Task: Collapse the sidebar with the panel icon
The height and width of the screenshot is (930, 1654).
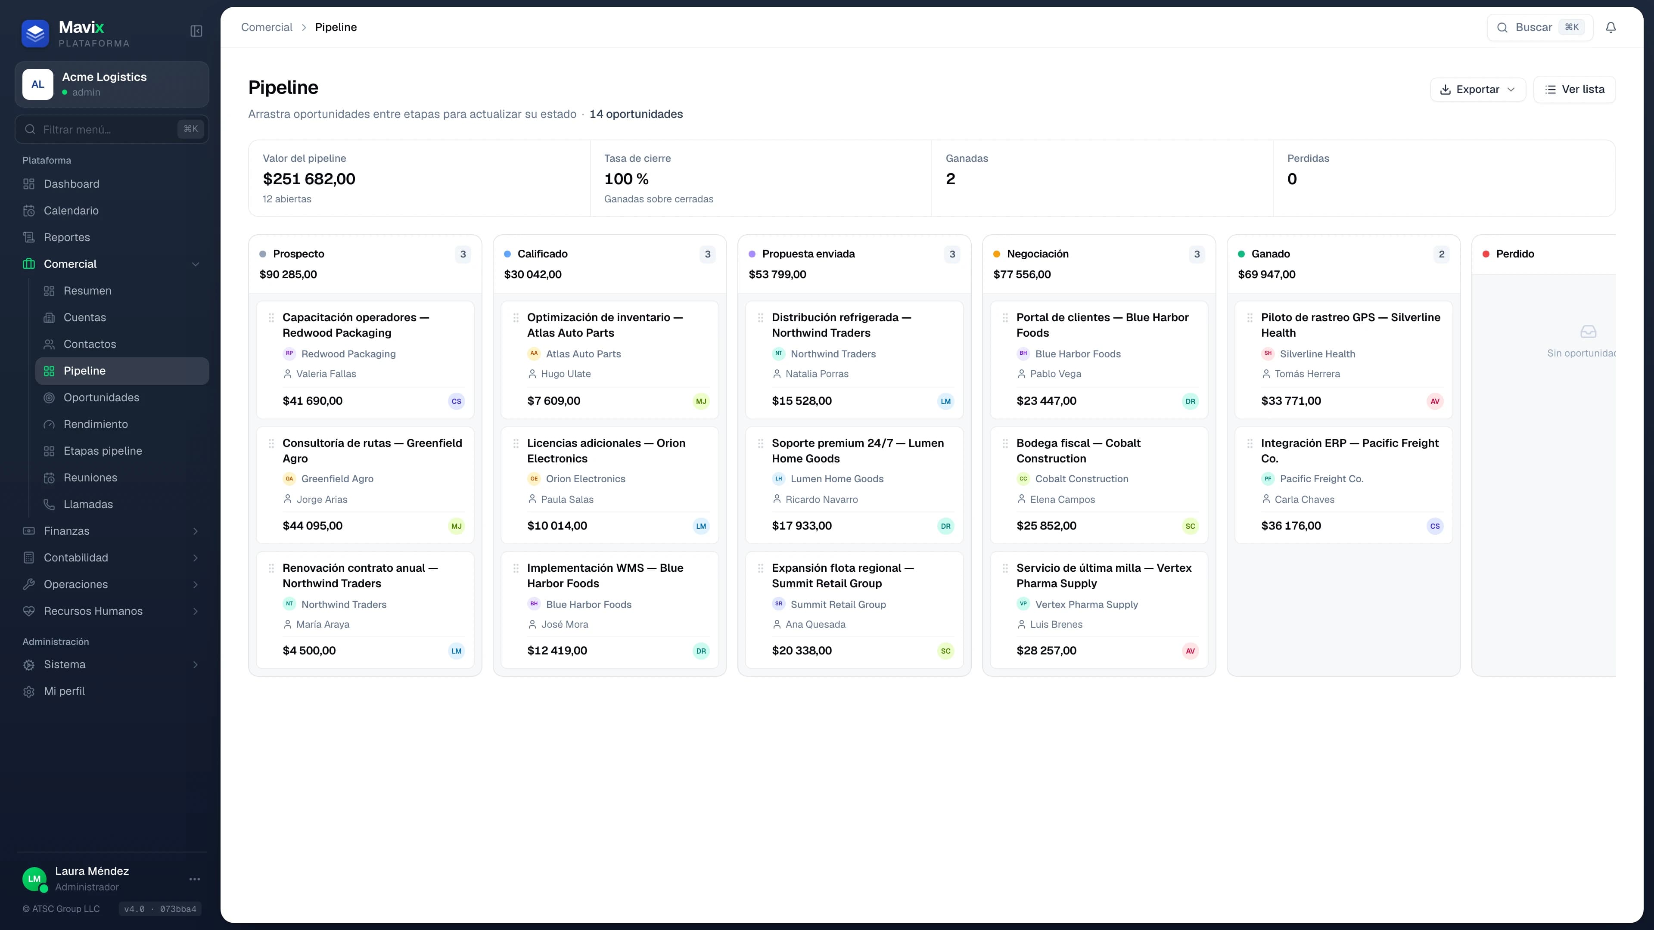Action: (x=196, y=31)
